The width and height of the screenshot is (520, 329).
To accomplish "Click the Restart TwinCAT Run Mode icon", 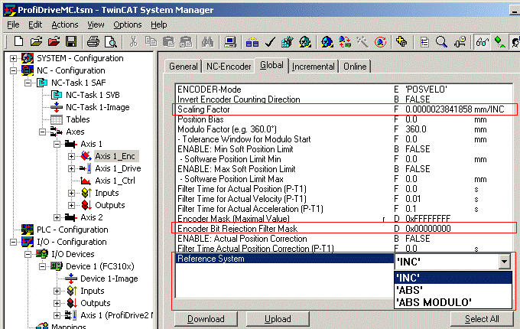I will tap(305, 42).
